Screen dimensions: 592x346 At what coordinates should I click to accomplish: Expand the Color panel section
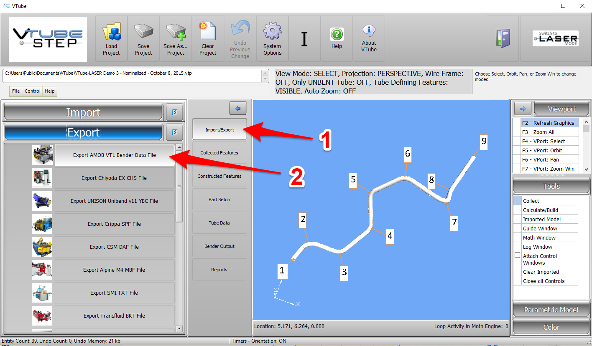[551, 327]
